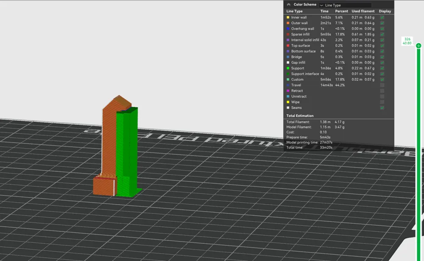
Task: Click the Percent column header
Action: [x=341, y=11]
